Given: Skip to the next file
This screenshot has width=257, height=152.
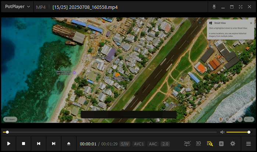Looking at the screenshot, I should pyautogui.click(x=54, y=144).
